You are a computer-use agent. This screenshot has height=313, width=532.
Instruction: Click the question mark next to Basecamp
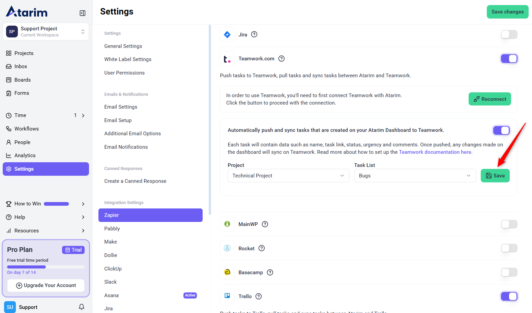pos(270,273)
